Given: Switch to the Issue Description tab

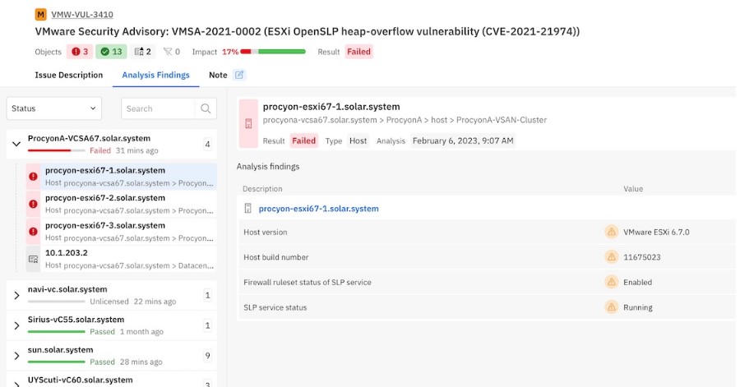Looking at the screenshot, I should [69, 75].
